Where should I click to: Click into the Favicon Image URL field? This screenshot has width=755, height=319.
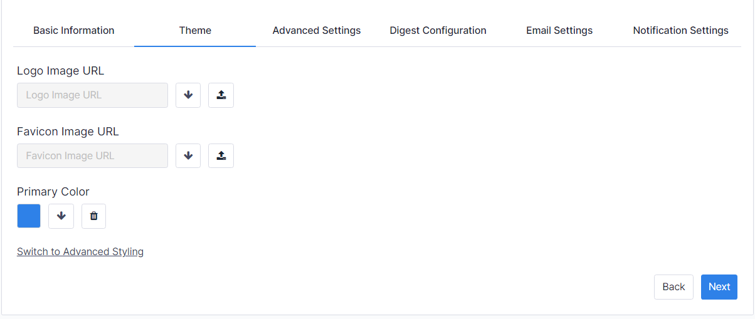tap(92, 155)
